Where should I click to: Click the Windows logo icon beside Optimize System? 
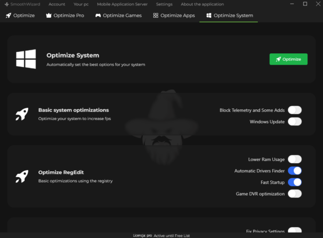(x=26, y=59)
